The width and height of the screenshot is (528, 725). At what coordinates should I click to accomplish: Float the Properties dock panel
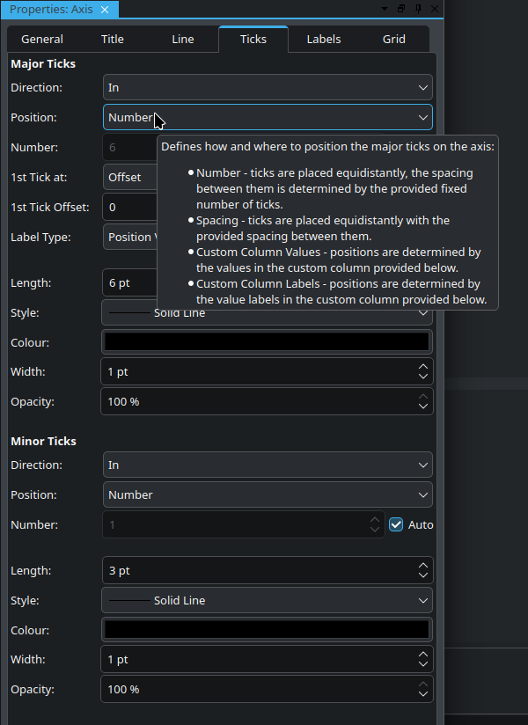point(401,9)
